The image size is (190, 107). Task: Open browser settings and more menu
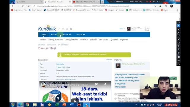click(x=177, y=6)
